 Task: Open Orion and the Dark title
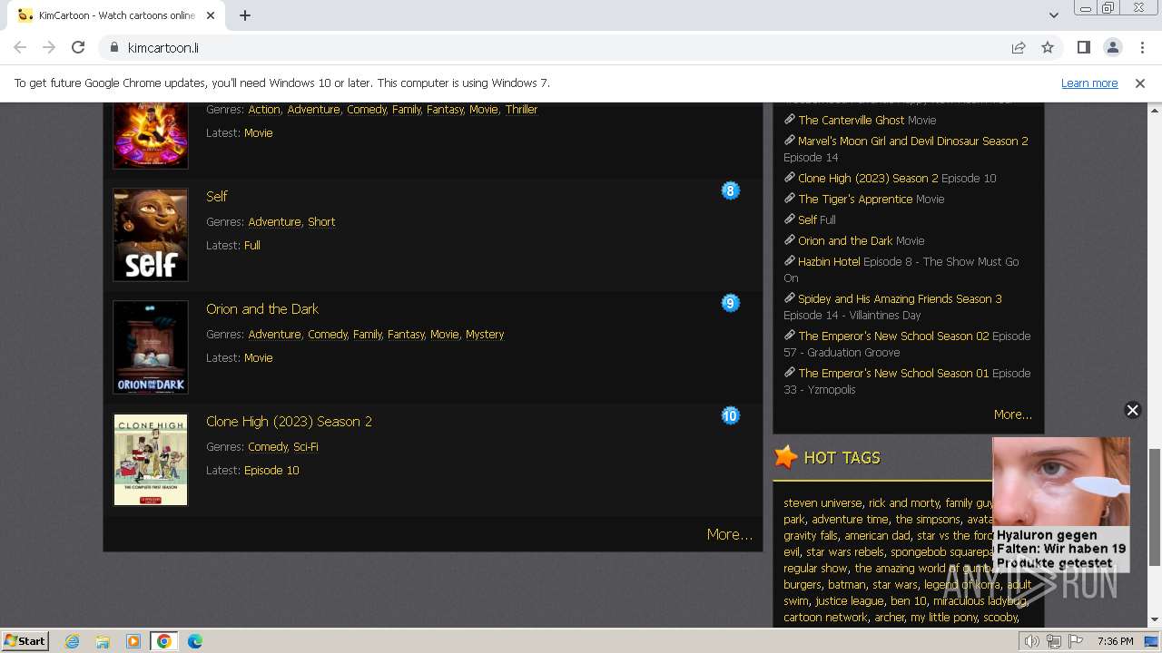262,308
